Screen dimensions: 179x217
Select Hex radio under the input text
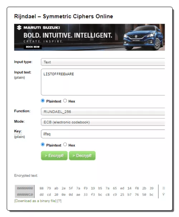65,101
